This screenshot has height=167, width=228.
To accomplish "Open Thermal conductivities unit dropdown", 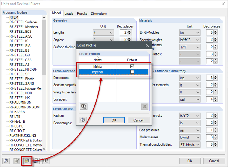I will [190, 145].
